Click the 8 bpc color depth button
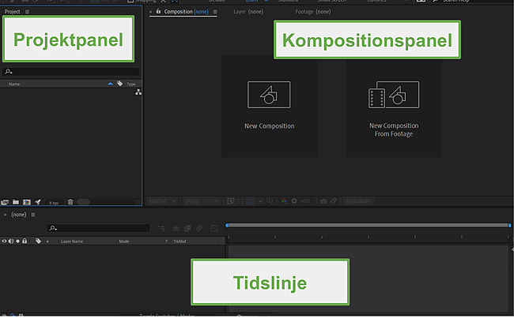The image size is (514, 318). (x=54, y=203)
